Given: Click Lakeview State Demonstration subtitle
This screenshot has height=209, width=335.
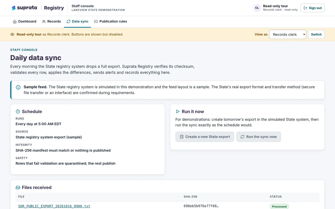Looking at the screenshot, I should point(98,10).
